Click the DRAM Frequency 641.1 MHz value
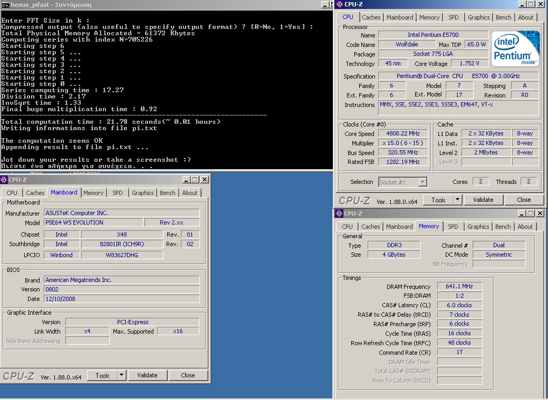The image size is (548, 400). [x=459, y=286]
